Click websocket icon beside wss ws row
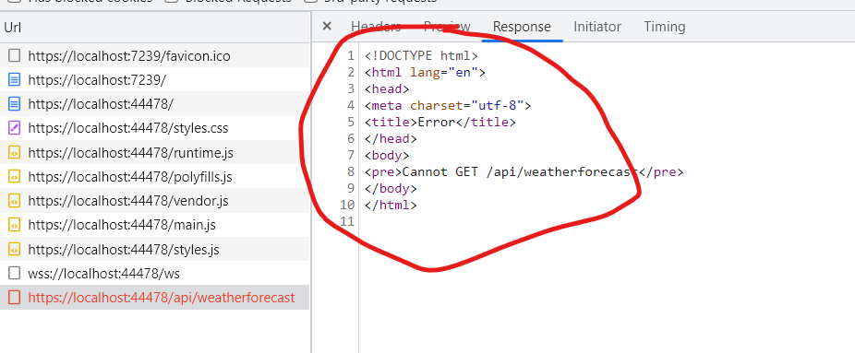The height and width of the screenshot is (353, 855). click(x=15, y=273)
